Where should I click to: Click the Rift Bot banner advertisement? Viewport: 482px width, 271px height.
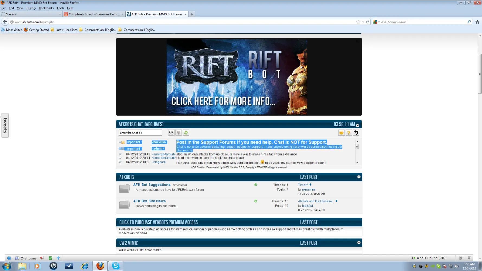[x=237, y=77]
